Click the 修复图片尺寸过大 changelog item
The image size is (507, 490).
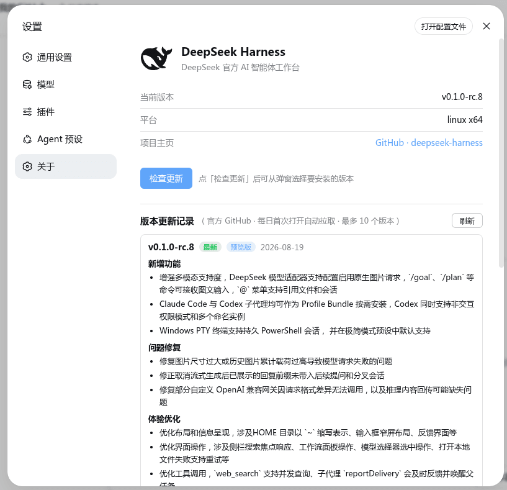(276, 361)
